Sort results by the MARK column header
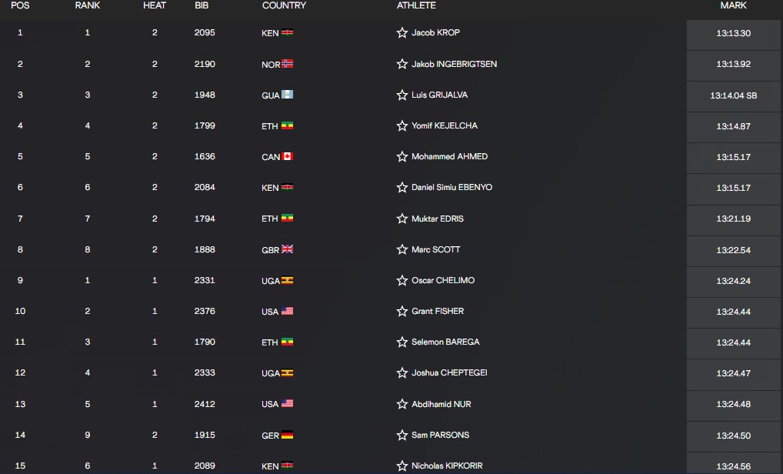783x474 pixels. (x=733, y=5)
